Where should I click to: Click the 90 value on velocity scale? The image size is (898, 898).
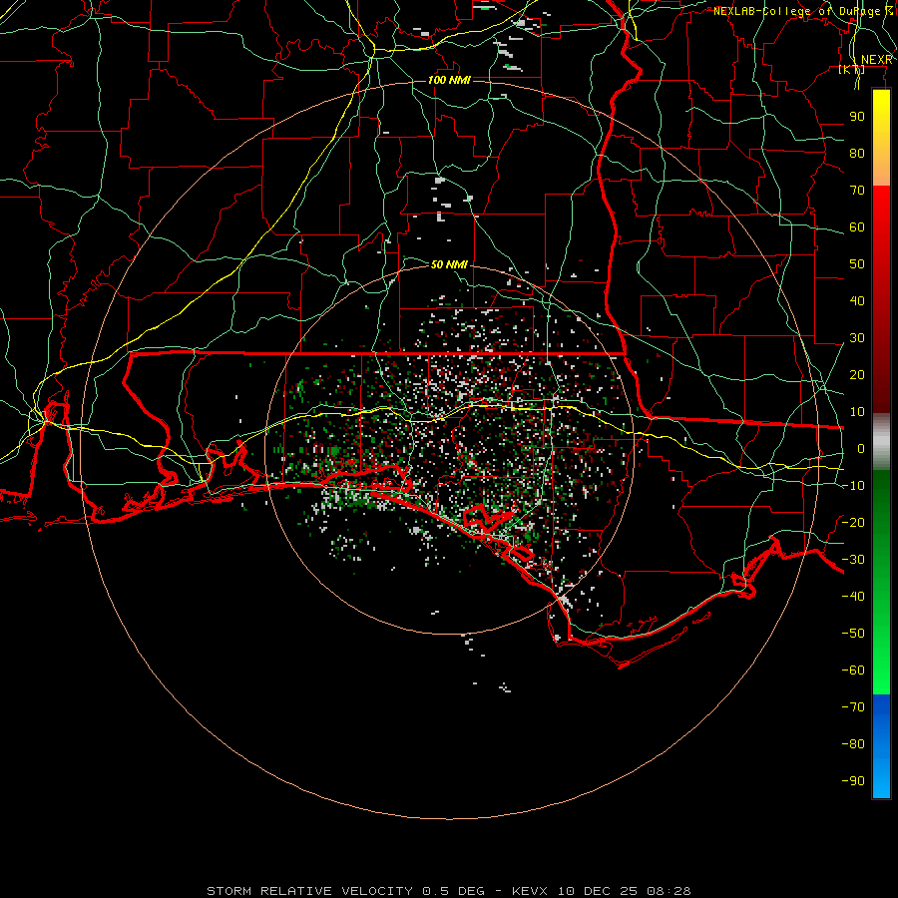point(857,117)
